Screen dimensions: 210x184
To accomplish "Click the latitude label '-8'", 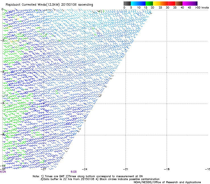I will (2, 134).
